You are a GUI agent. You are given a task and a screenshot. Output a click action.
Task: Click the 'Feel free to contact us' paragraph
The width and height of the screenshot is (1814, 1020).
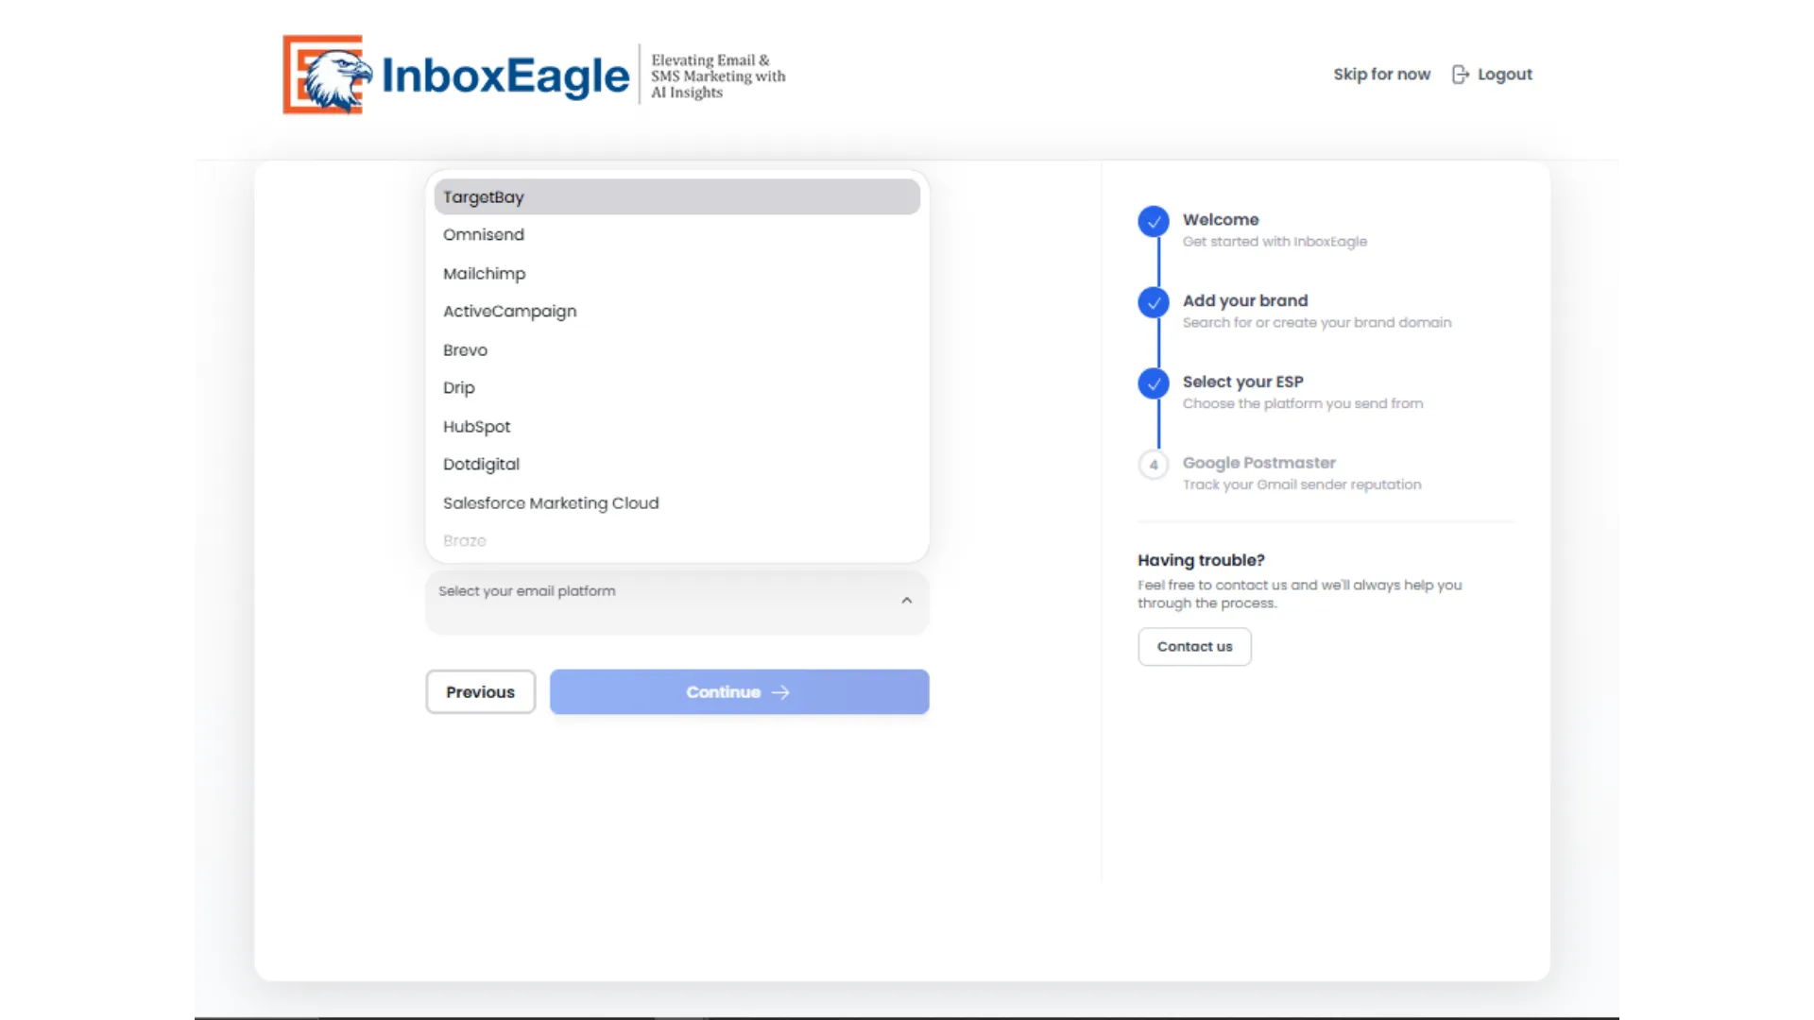(1300, 594)
